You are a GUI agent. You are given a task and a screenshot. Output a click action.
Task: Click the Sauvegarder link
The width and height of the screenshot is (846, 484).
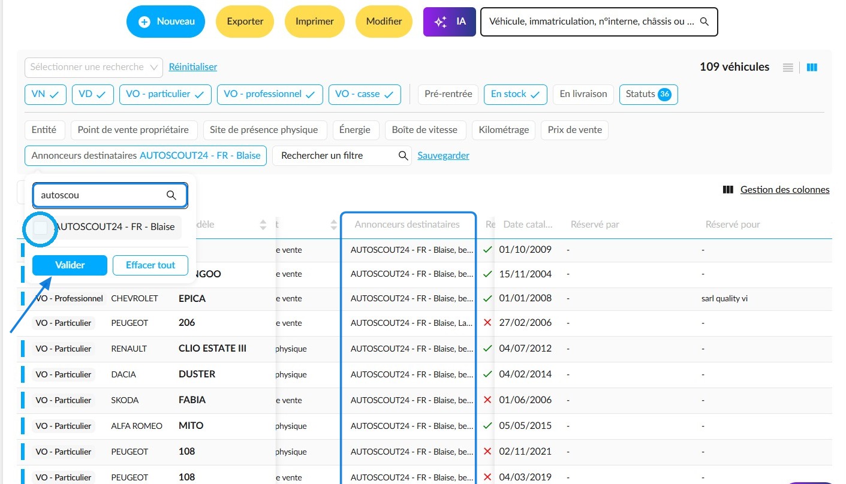(443, 156)
